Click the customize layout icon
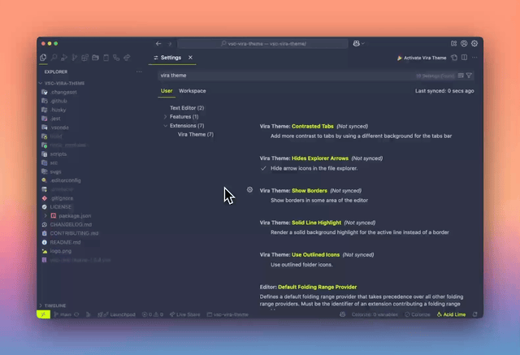 coord(453,43)
